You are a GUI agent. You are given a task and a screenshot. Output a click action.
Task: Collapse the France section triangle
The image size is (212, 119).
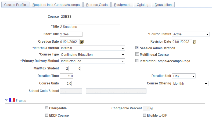point(7,100)
